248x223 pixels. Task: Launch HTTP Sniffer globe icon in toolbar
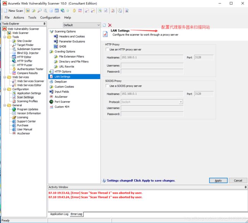pyautogui.click(x=63, y=11)
